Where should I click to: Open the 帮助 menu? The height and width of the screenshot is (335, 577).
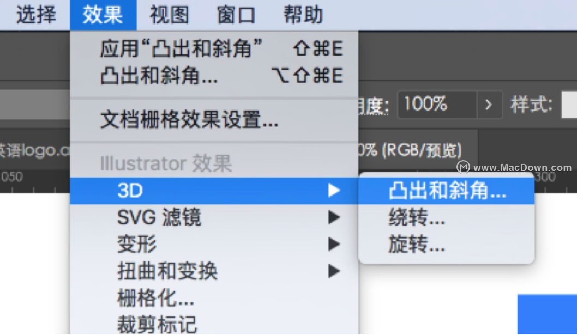click(303, 15)
